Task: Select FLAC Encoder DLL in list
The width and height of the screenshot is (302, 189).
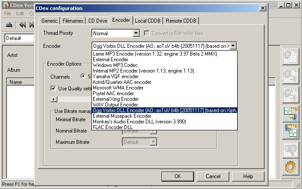Action: tap(164, 127)
